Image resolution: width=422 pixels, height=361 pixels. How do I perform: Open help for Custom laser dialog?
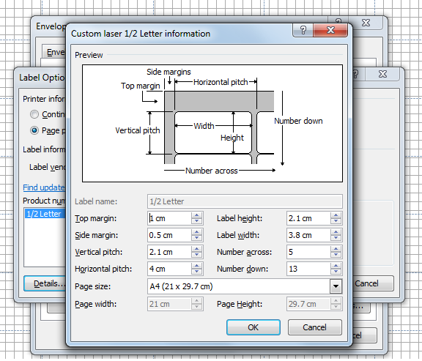(303, 30)
